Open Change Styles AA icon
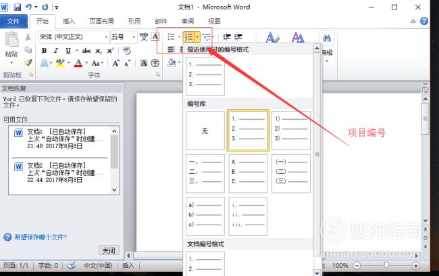The height and width of the screenshot is (276, 439). (x=298, y=37)
